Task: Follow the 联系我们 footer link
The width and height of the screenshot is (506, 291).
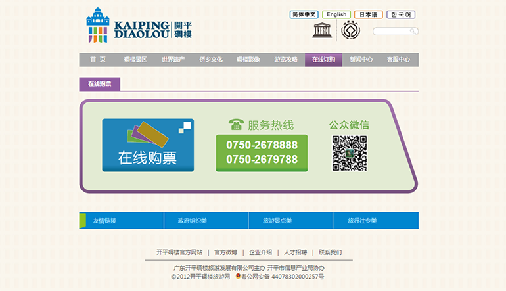Action: (330, 252)
